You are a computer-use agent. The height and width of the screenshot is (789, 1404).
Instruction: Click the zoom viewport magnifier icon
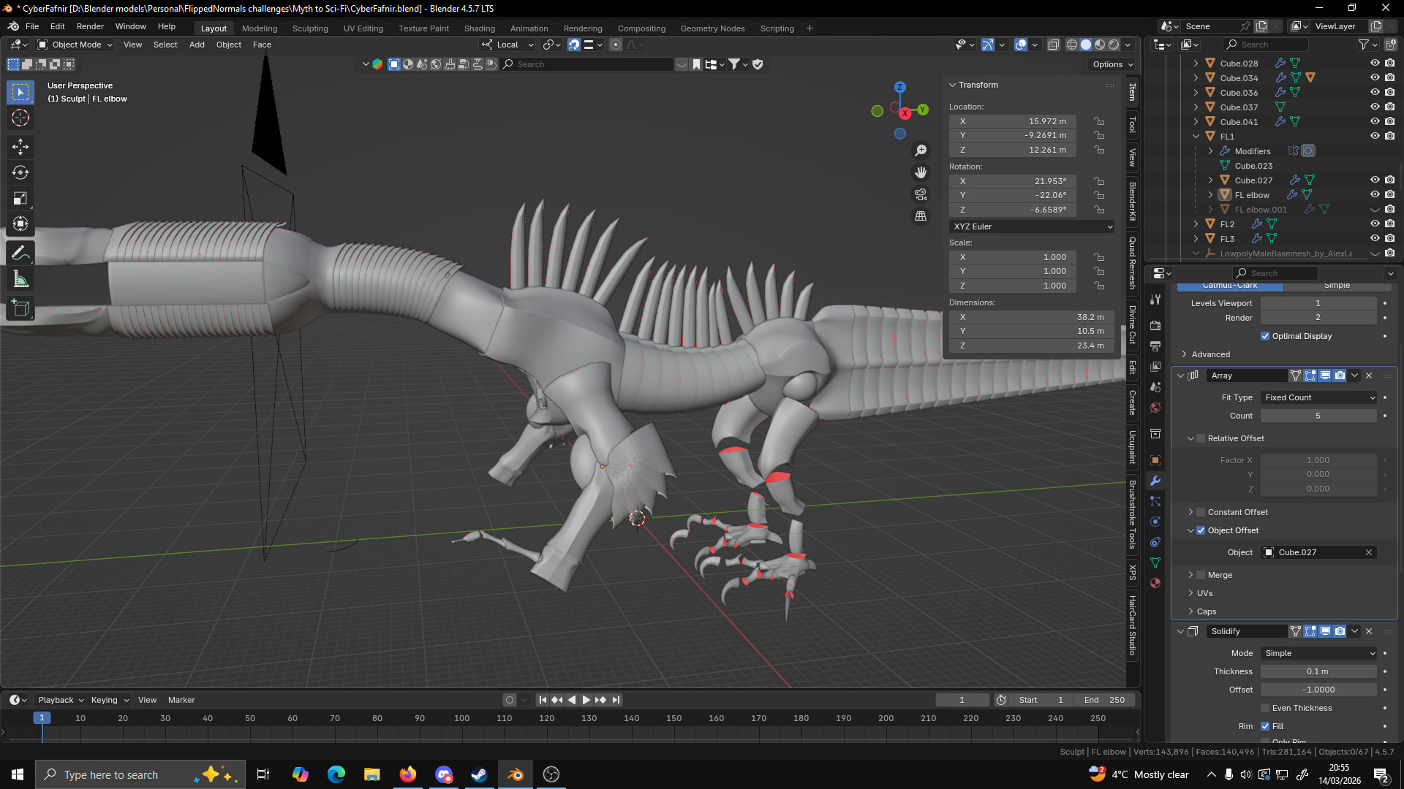point(921,150)
